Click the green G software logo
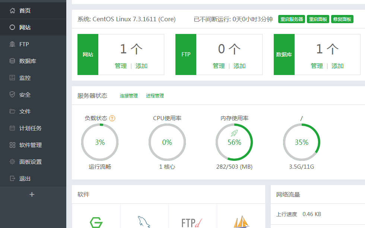Viewport: 365px width, 228px height. [x=96, y=222]
